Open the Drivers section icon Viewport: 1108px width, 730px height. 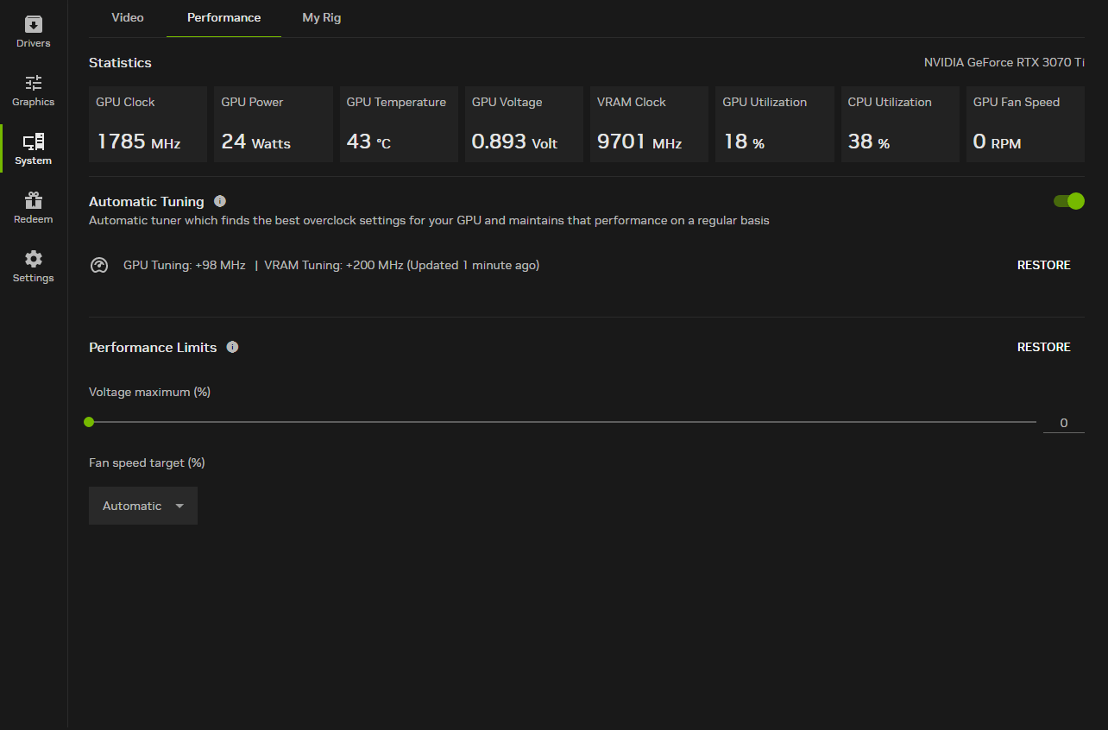pyautogui.click(x=34, y=24)
